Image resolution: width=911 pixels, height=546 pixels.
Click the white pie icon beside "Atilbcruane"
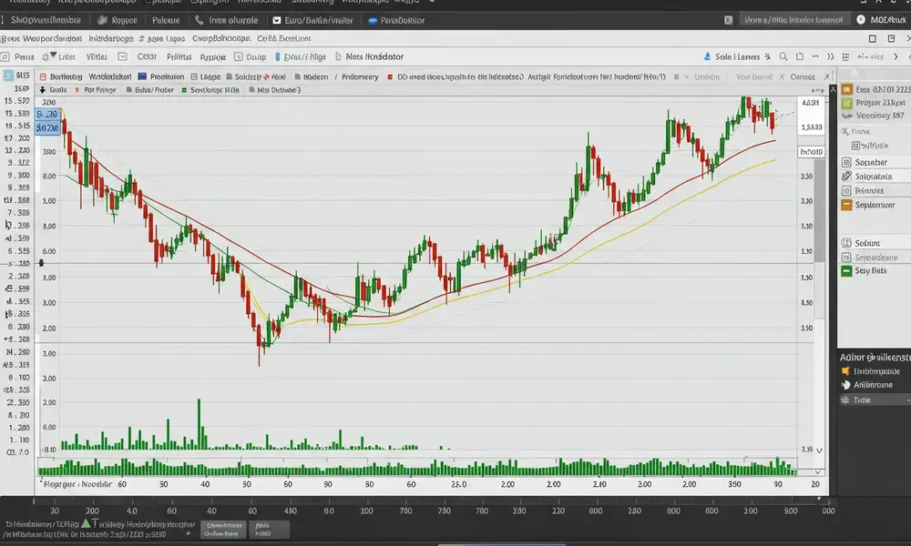tap(846, 385)
